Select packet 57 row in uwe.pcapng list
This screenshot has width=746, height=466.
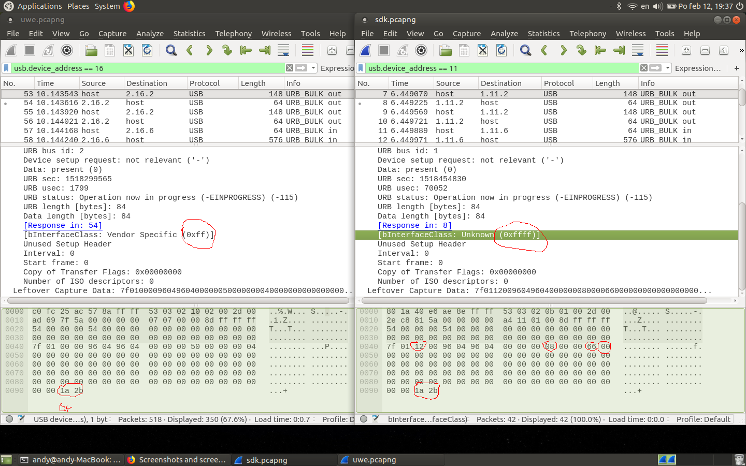[178, 130]
